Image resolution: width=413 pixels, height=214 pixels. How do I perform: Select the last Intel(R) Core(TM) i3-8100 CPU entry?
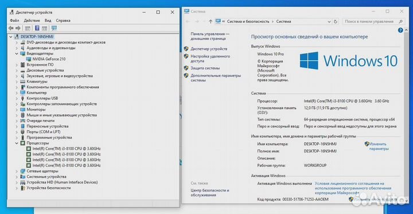(x=67, y=165)
